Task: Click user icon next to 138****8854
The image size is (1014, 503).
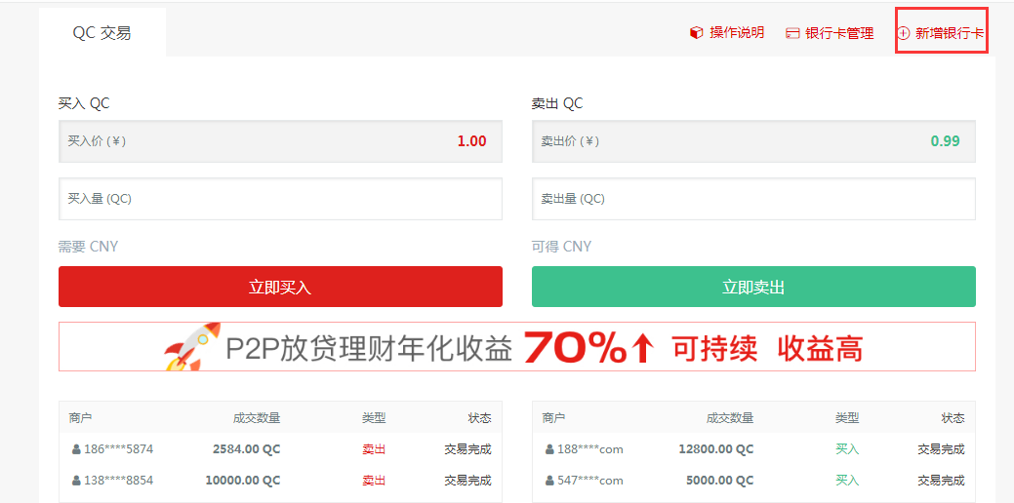Action: 76,481
